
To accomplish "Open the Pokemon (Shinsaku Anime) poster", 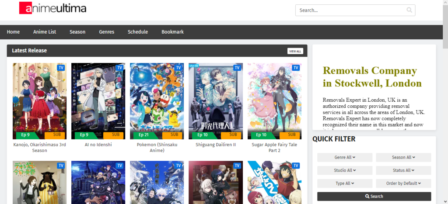I will [x=157, y=101].
